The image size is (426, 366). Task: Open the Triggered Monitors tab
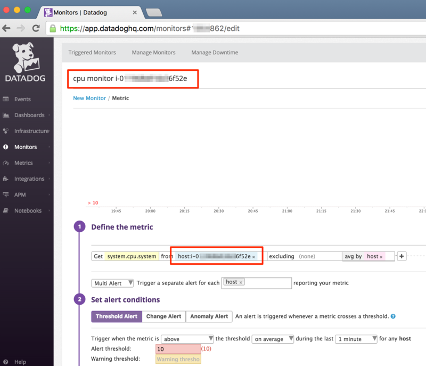[92, 52]
